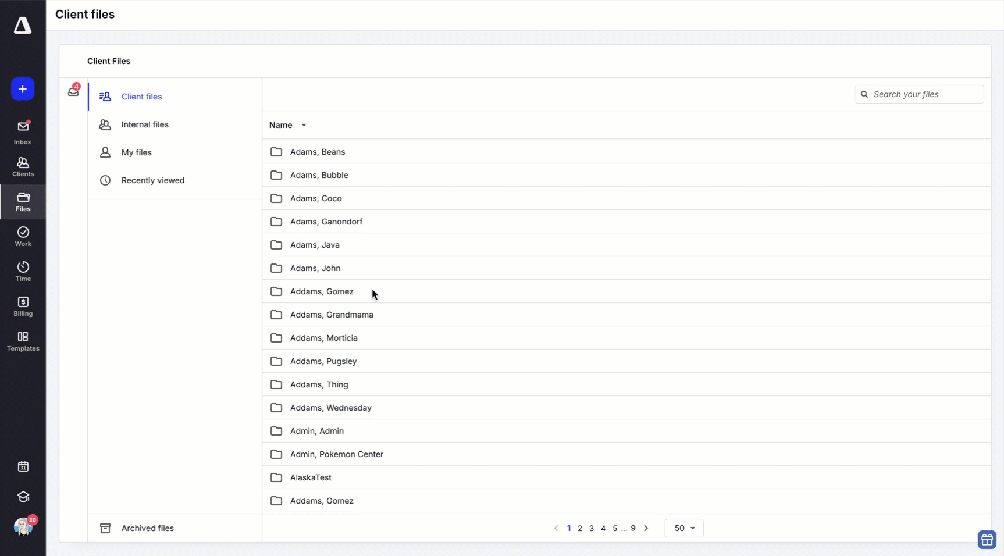This screenshot has height=556, width=1004.
Task: Open the file inbox tray with badge
Action: 73,91
